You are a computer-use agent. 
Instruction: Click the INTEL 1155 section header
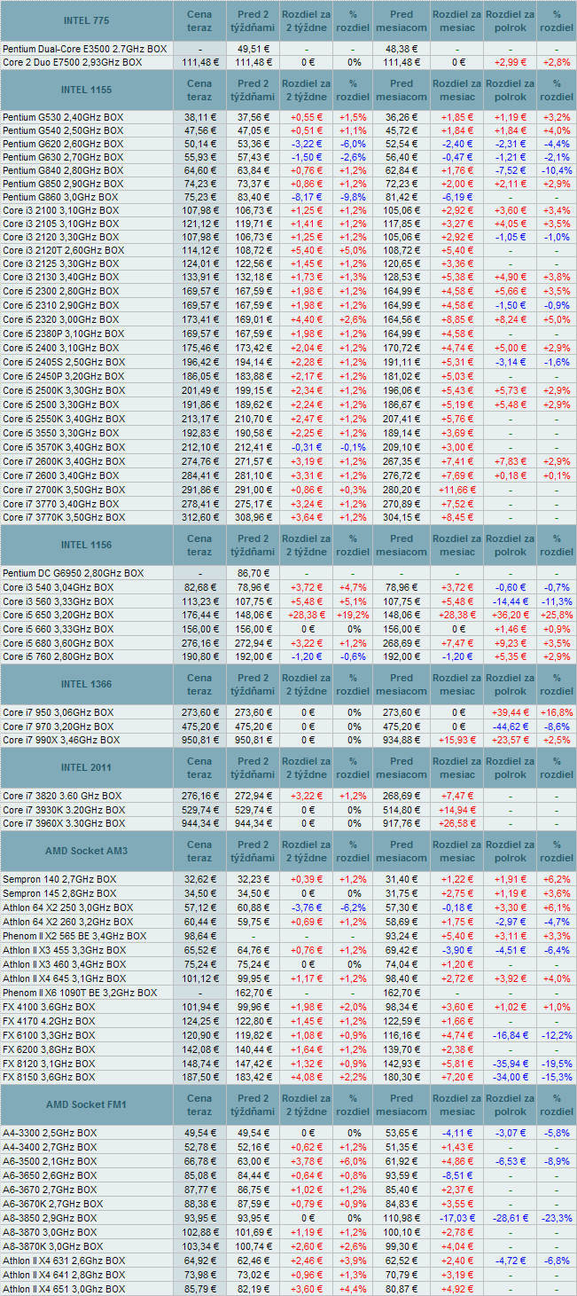coord(87,89)
